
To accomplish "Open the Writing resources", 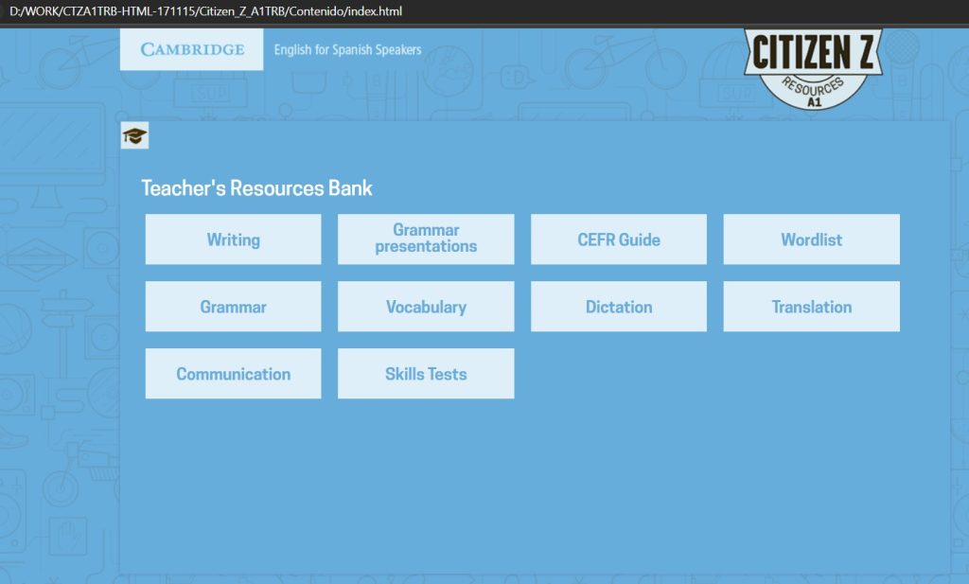I will coord(233,239).
